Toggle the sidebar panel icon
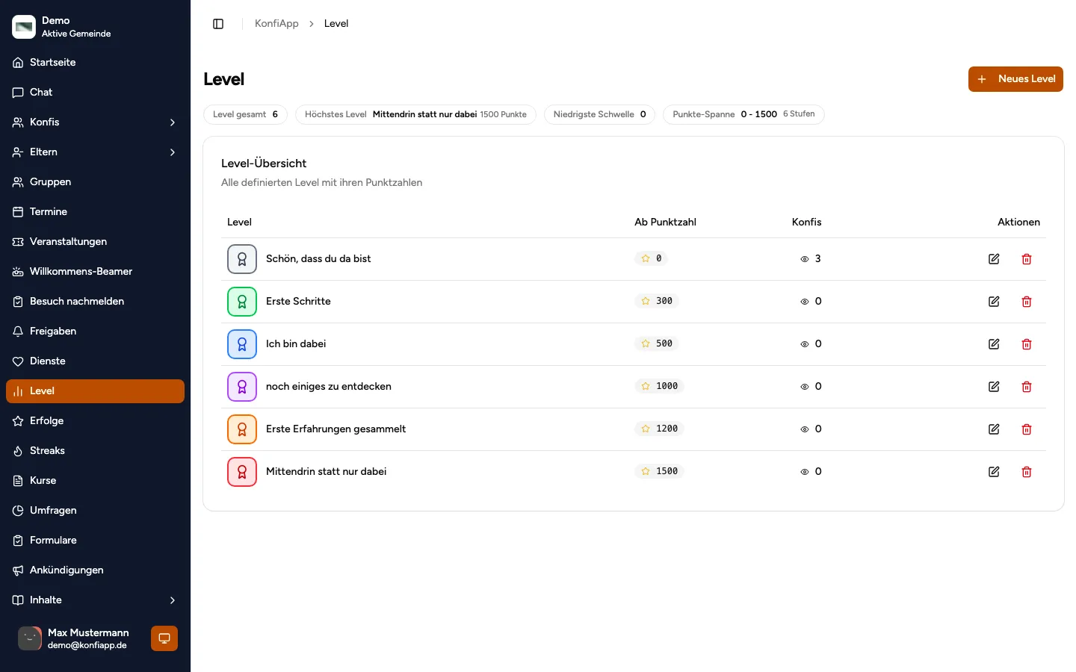Viewport: 1076px width, 672px height. (218, 24)
